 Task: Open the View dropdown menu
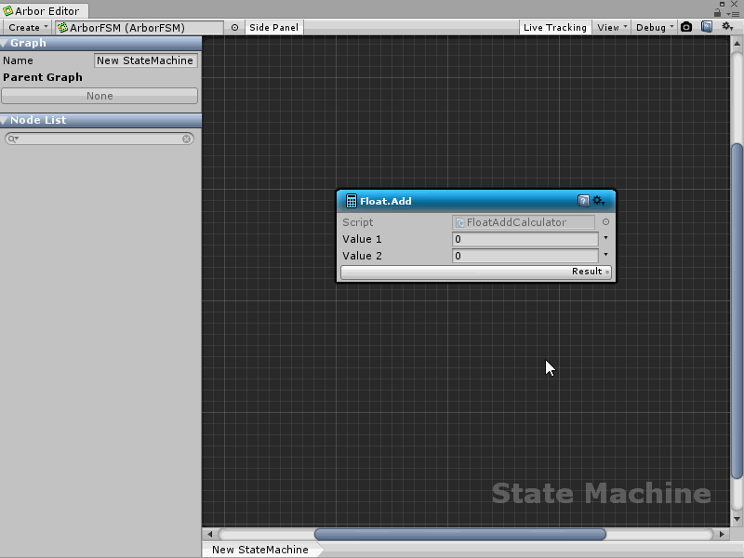[612, 28]
